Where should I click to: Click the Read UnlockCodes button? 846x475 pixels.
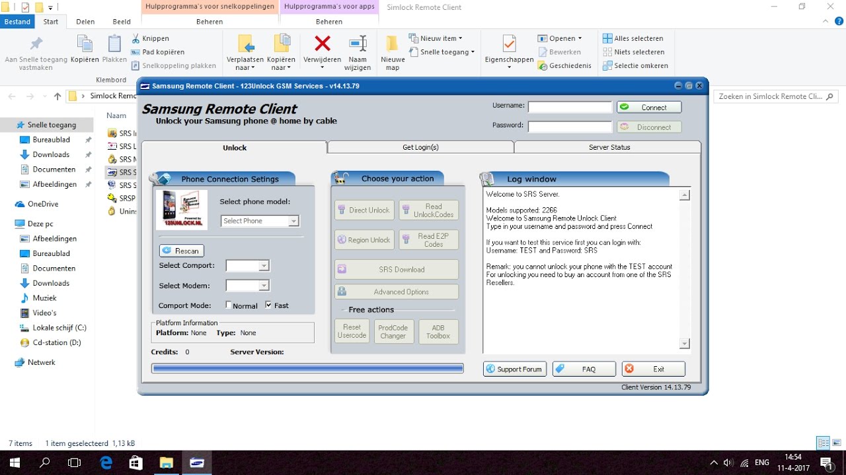pos(428,210)
